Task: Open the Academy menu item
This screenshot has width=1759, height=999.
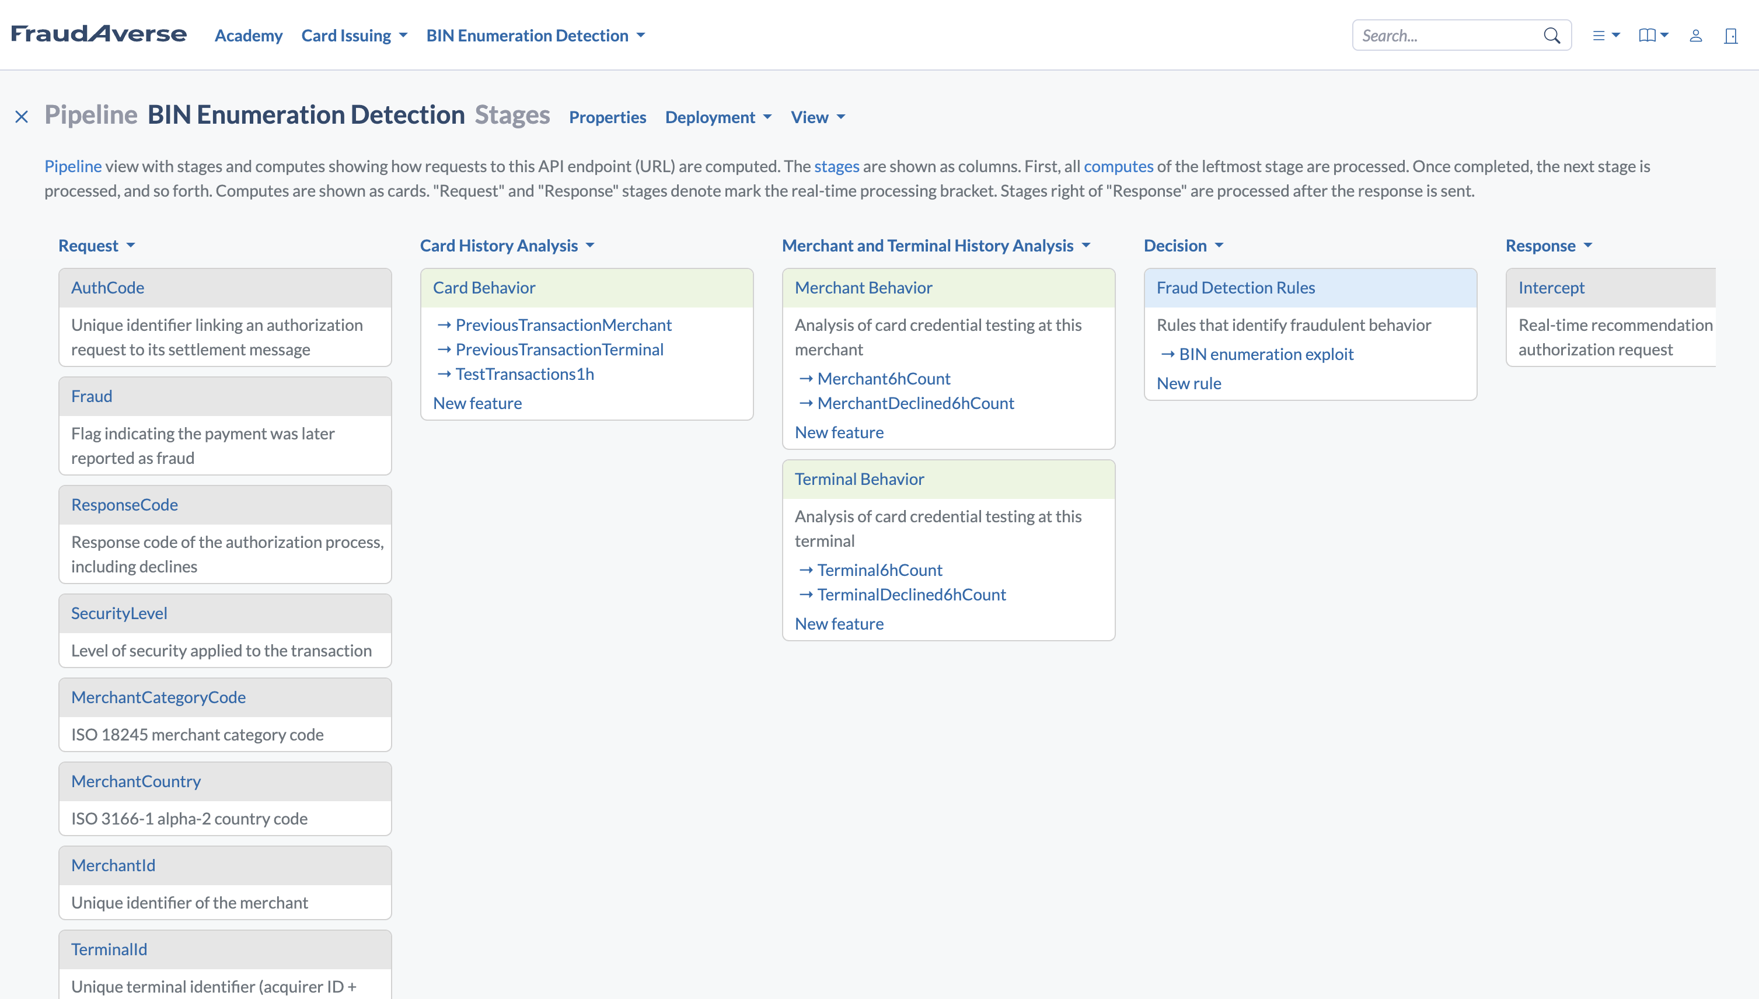Action: point(249,36)
